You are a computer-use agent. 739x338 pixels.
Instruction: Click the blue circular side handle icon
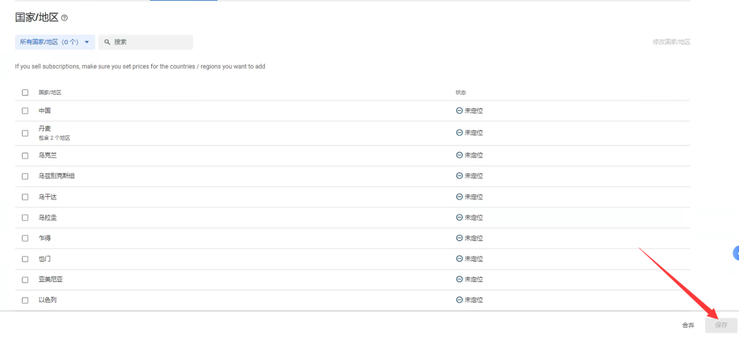[736, 253]
